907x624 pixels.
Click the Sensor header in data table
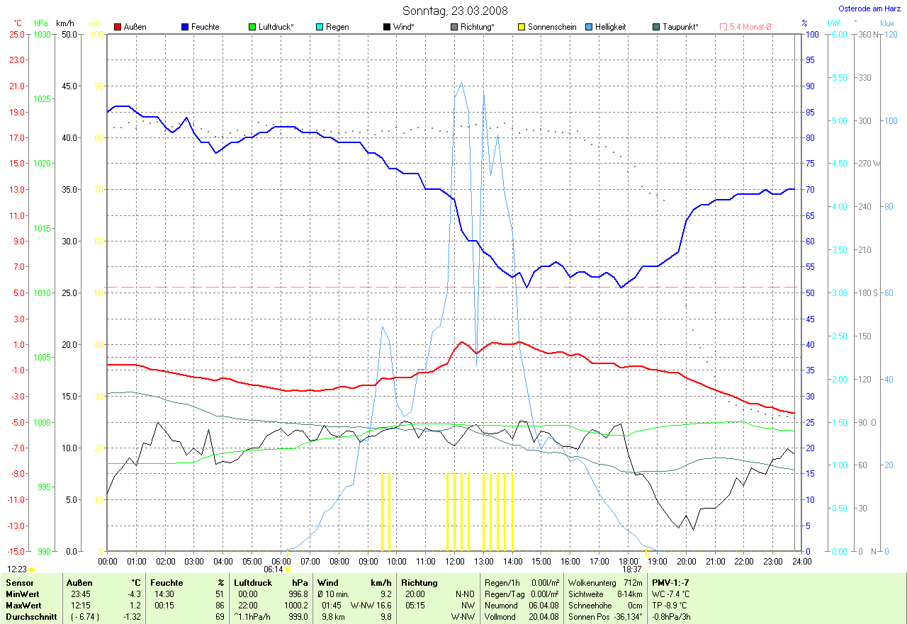click(19, 583)
